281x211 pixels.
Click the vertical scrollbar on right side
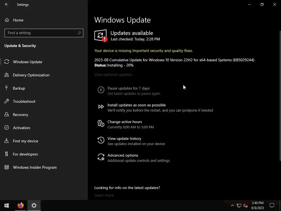coord(280,95)
